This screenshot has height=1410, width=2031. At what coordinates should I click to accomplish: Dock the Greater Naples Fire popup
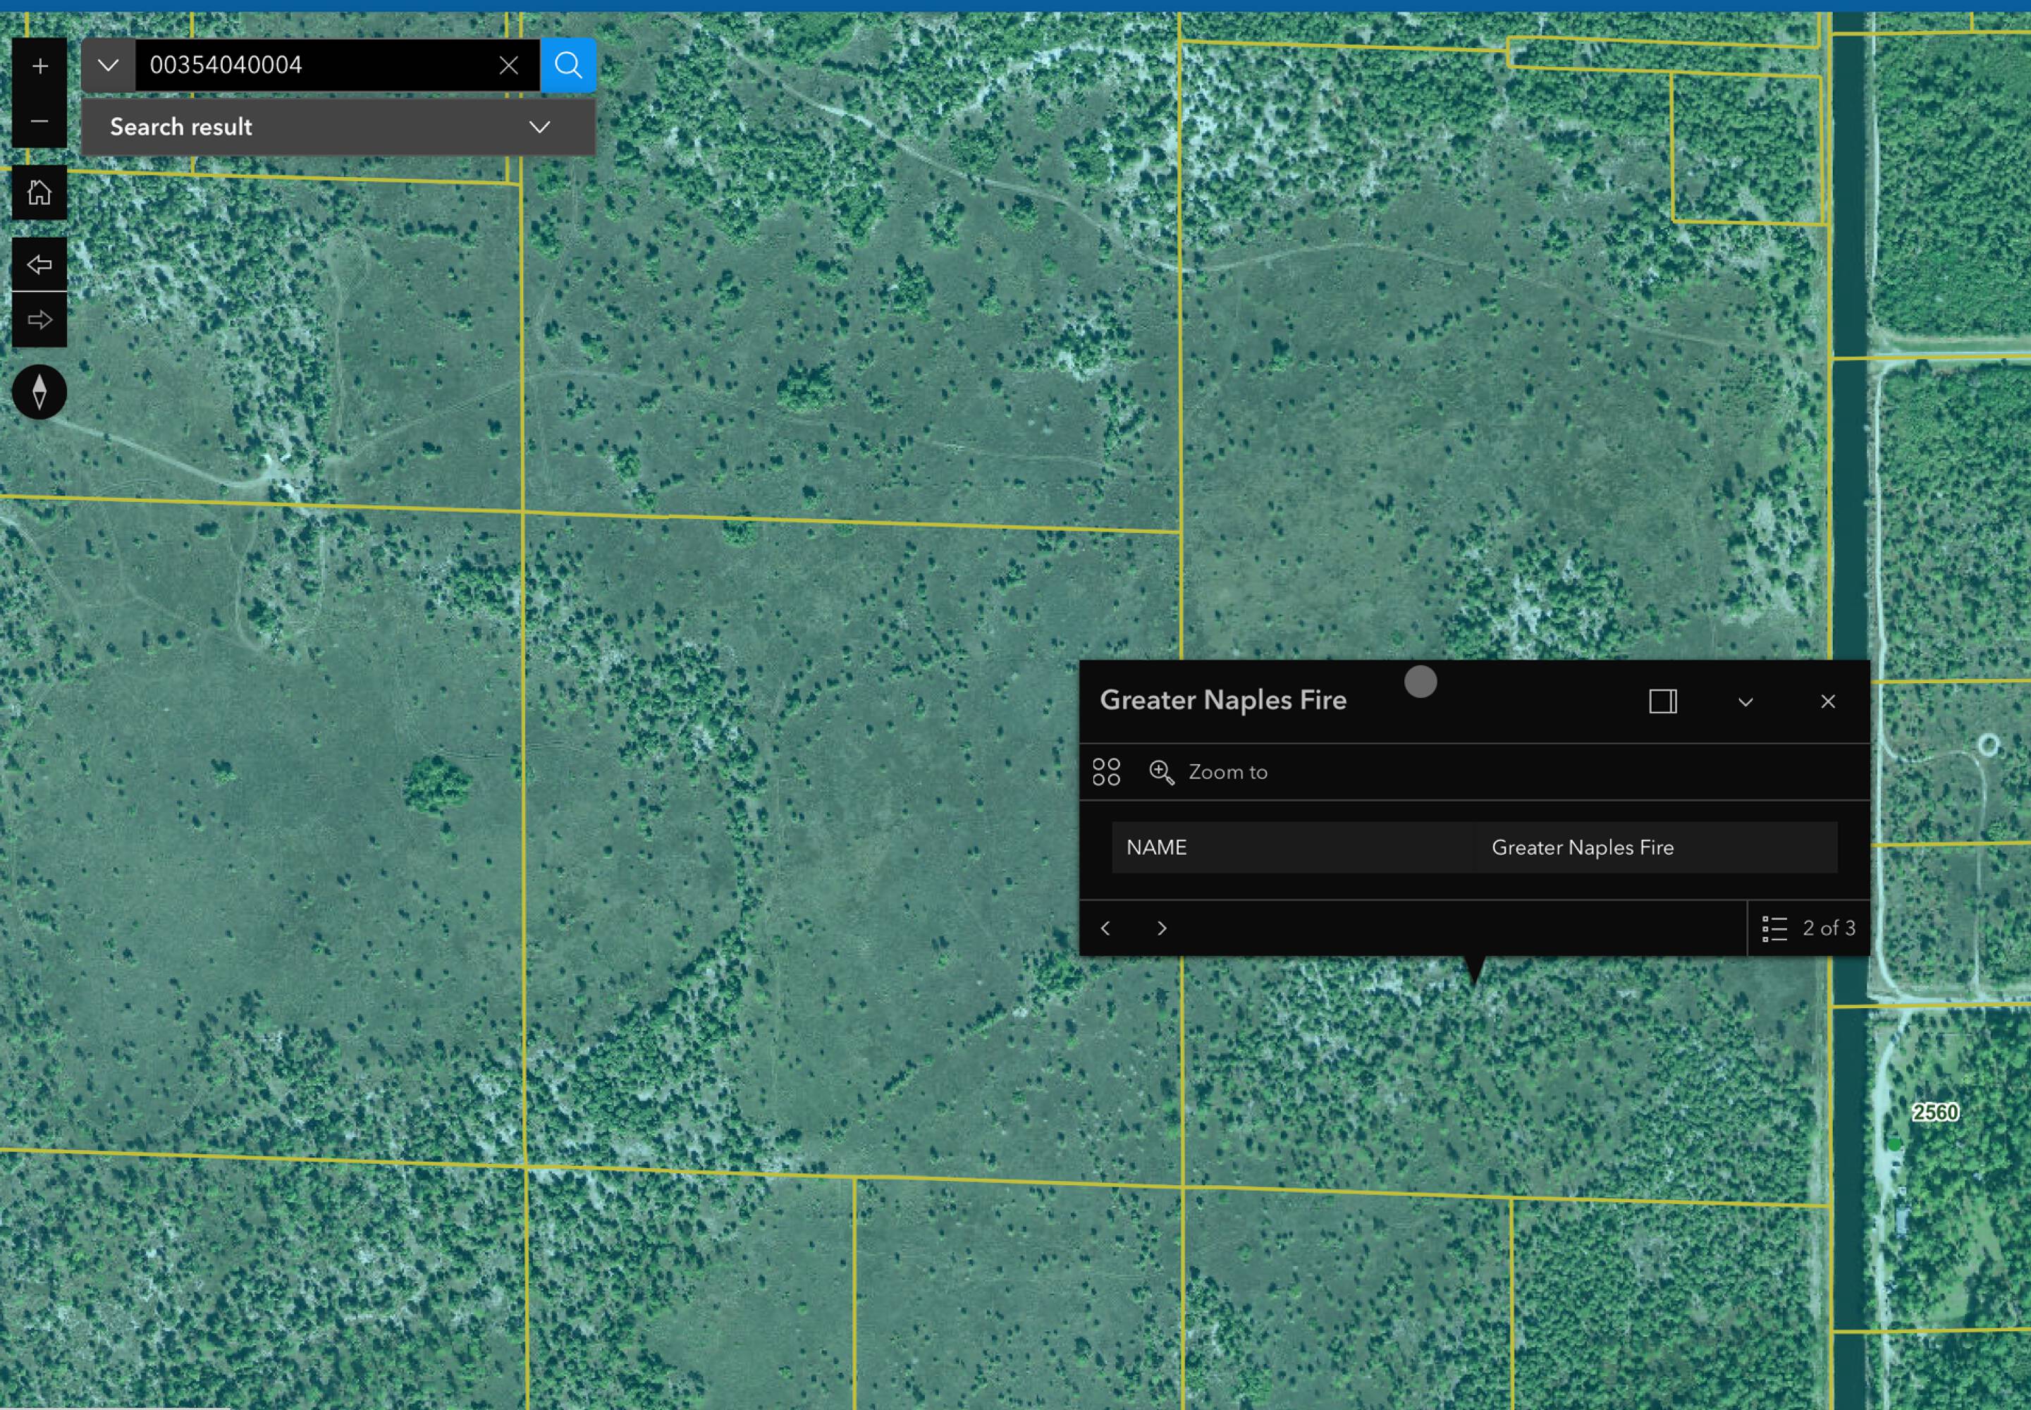click(x=1662, y=701)
